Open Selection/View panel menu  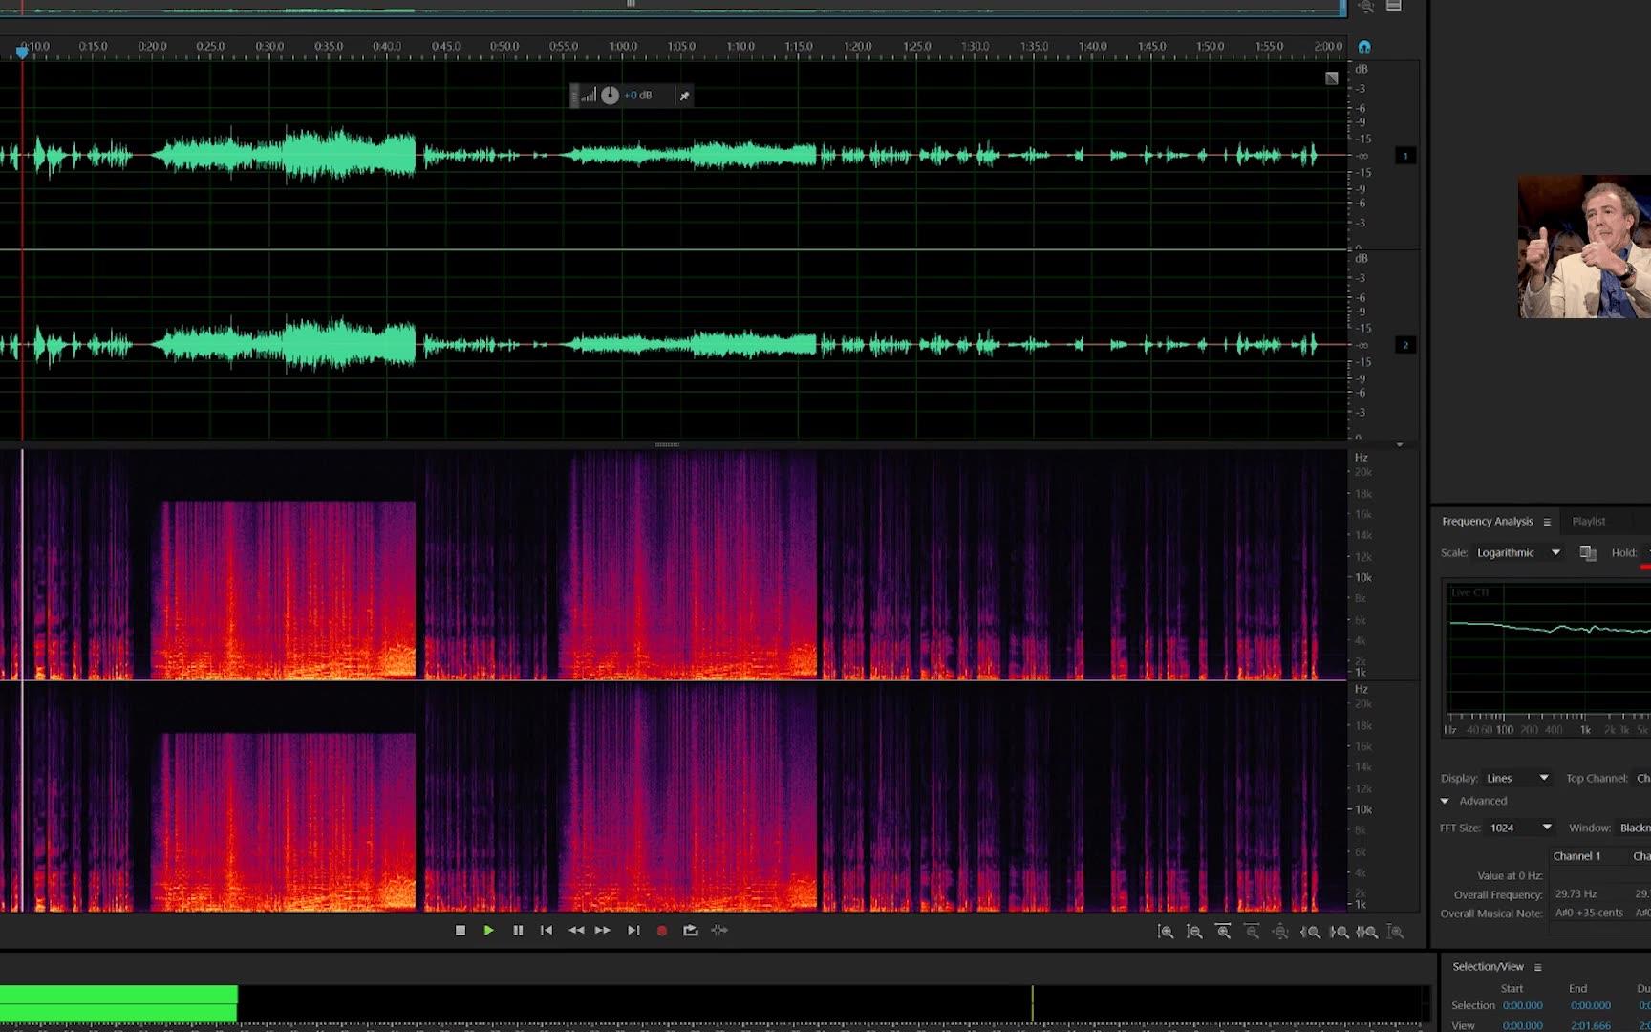pyautogui.click(x=1538, y=967)
